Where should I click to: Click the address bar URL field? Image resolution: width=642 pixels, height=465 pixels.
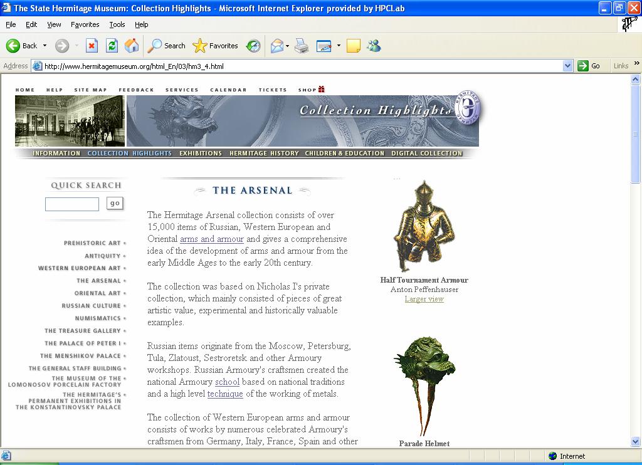click(x=303, y=66)
